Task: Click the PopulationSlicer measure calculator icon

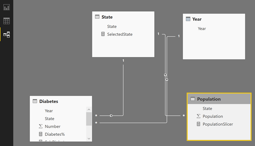Action: (x=198, y=124)
